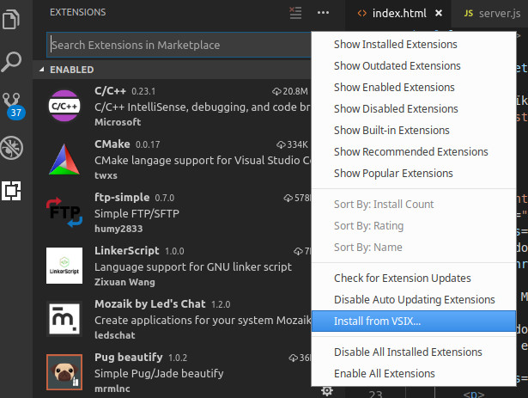This screenshot has width=528, height=398.
Task: Close the index.html tab
Action: [x=439, y=14]
